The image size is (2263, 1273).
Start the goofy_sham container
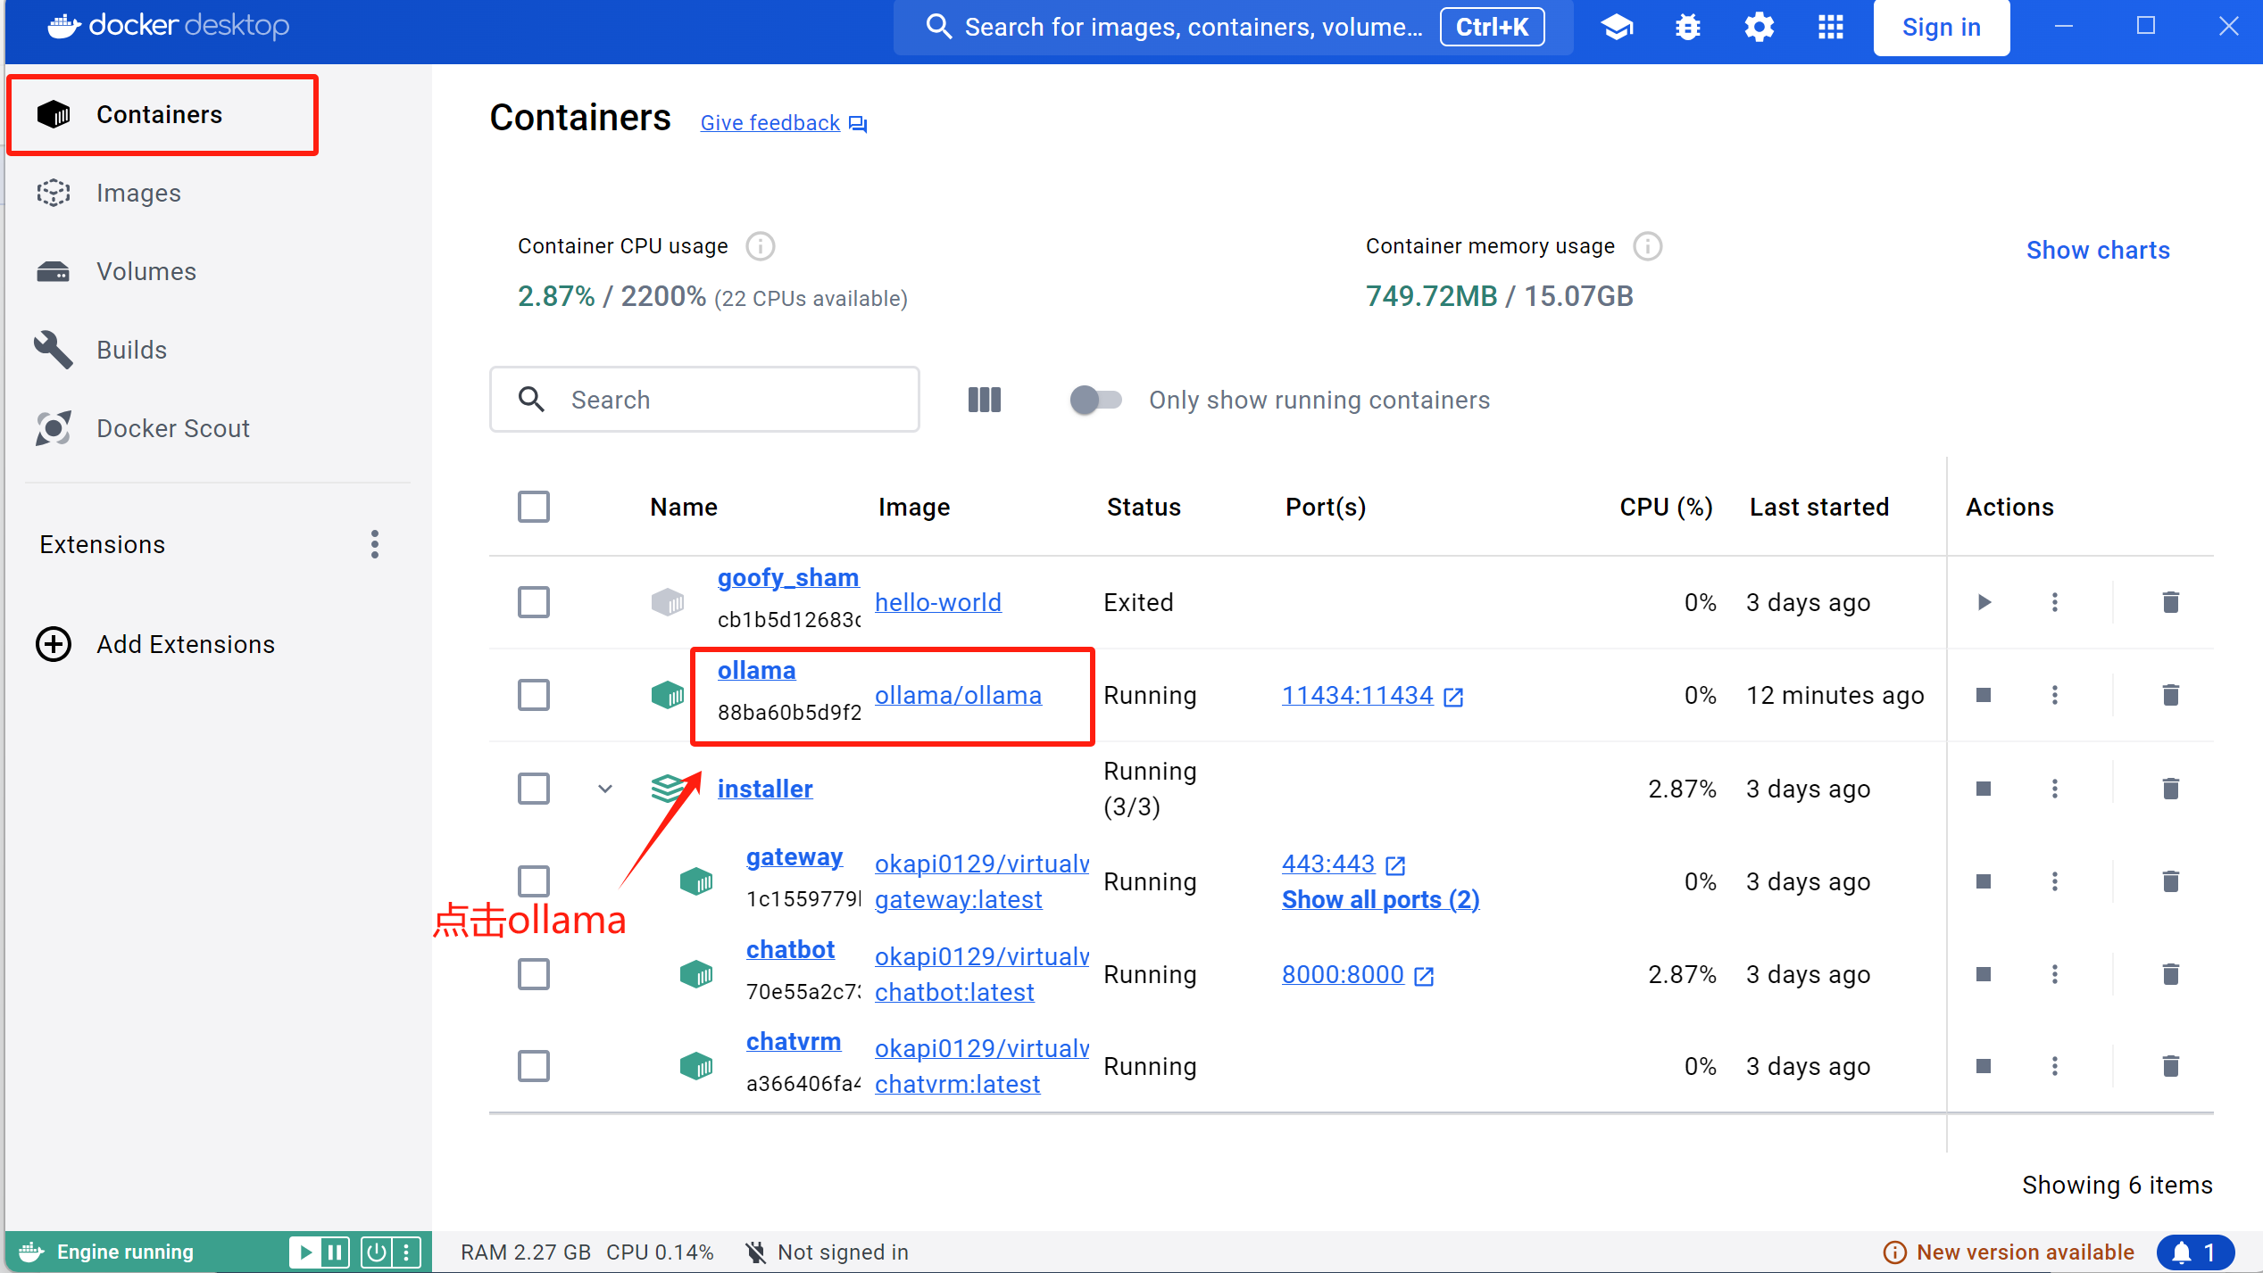pyautogui.click(x=1984, y=602)
